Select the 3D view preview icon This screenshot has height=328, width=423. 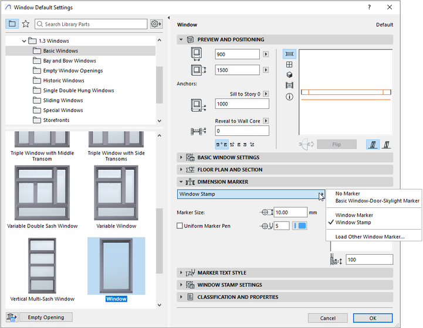pos(289,75)
